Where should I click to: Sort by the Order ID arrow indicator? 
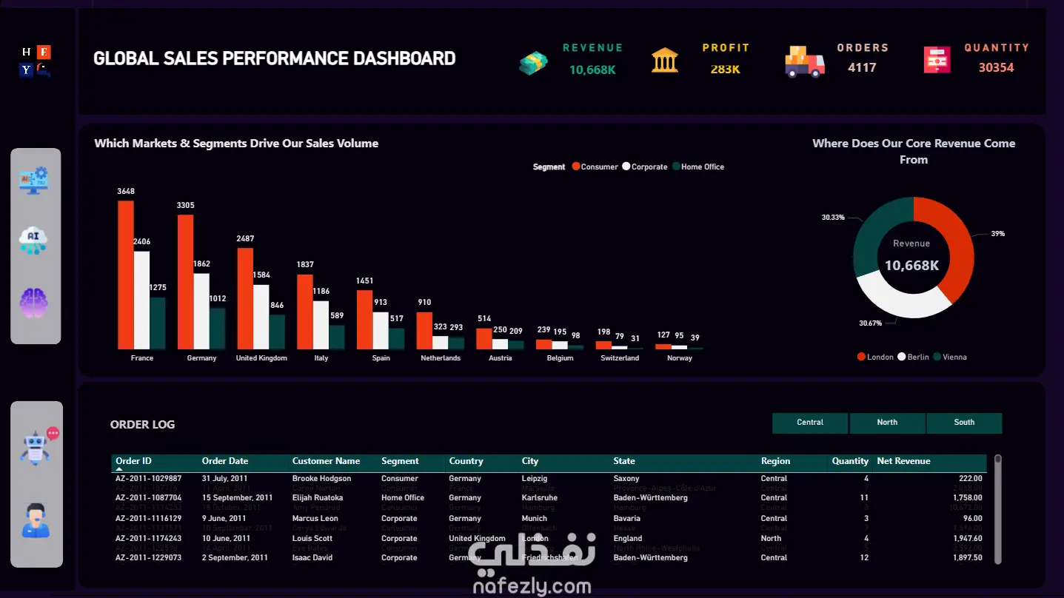(x=119, y=470)
